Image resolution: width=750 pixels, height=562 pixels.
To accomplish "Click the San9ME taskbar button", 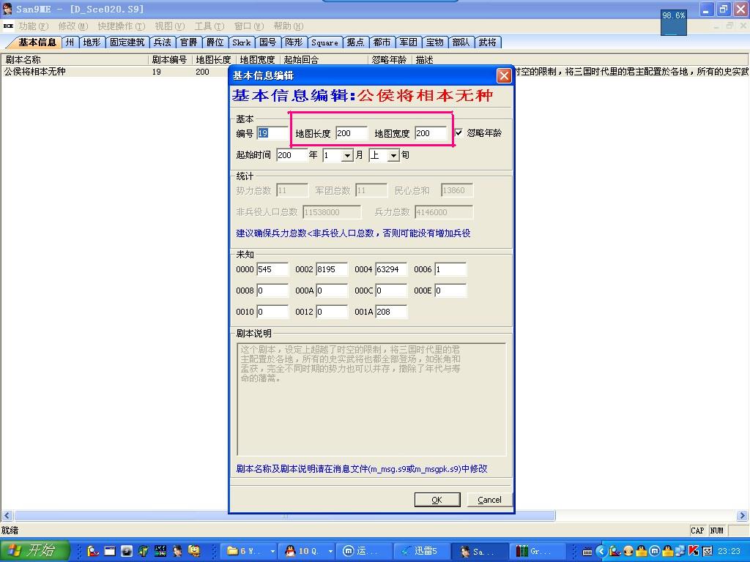I will (478, 551).
